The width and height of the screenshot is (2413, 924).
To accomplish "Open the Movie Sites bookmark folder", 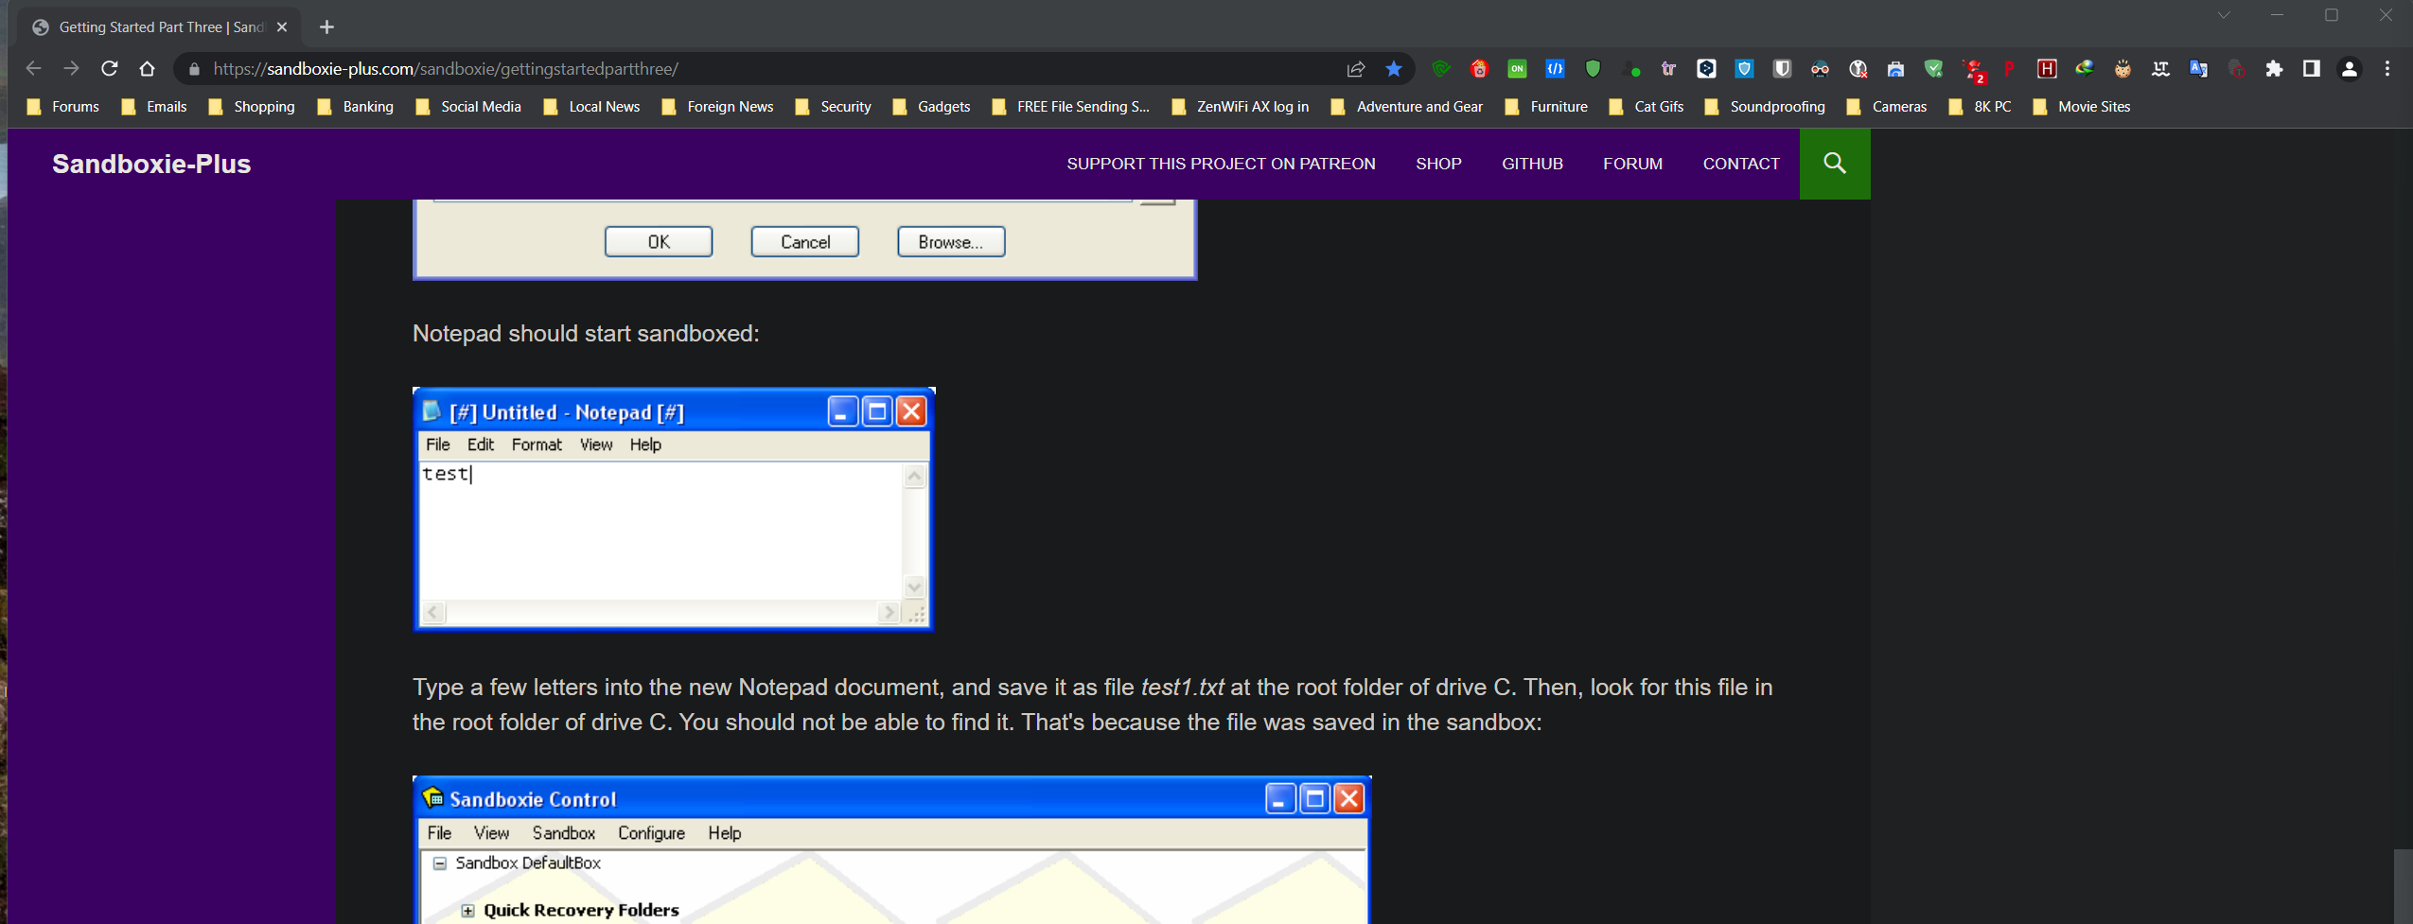I will (x=2082, y=107).
